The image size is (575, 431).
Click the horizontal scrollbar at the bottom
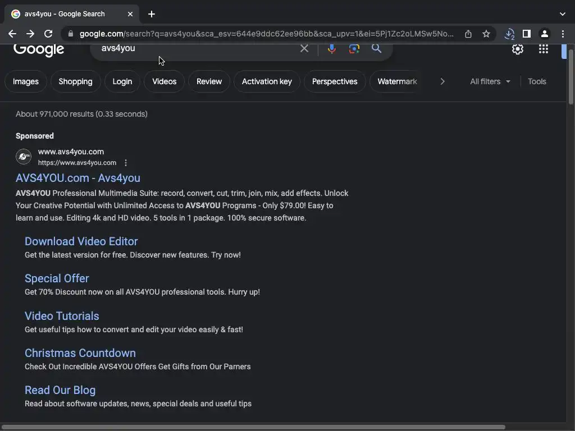pyautogui.click(x=253, y=427)
